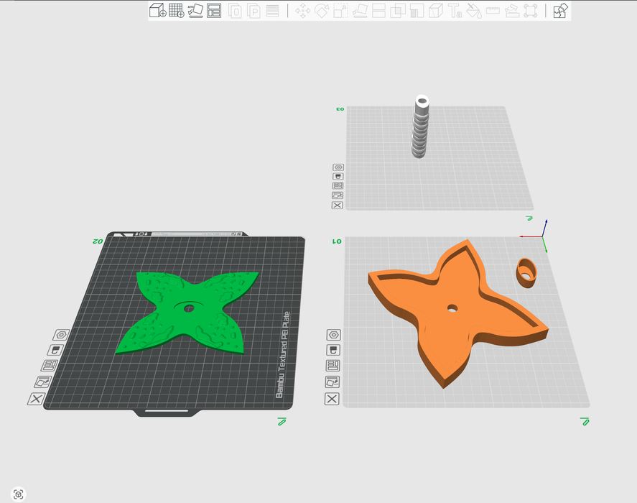Select the Rotate tool in the toolbar
Image resolution: width=637 pixels, height=503 pixels.
[x=322, y=11]
